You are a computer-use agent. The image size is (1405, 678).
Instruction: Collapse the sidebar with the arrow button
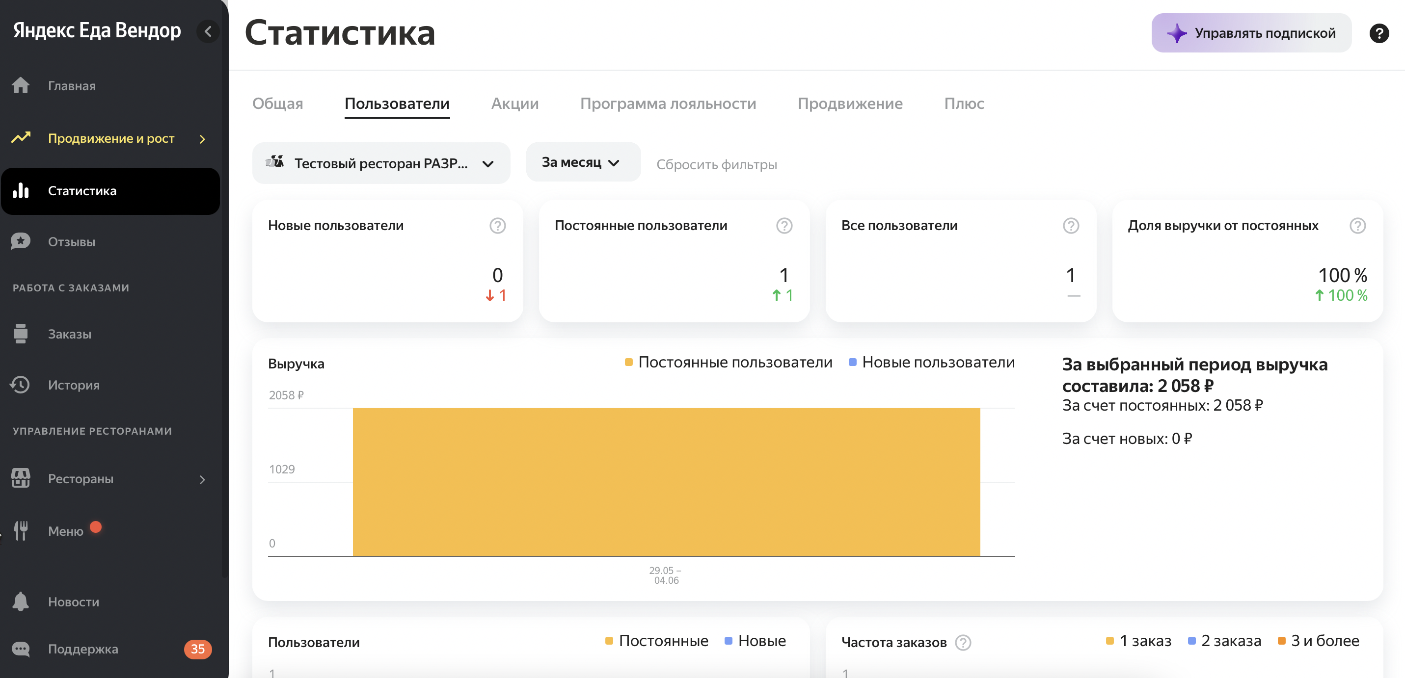[x=208, y=31]
